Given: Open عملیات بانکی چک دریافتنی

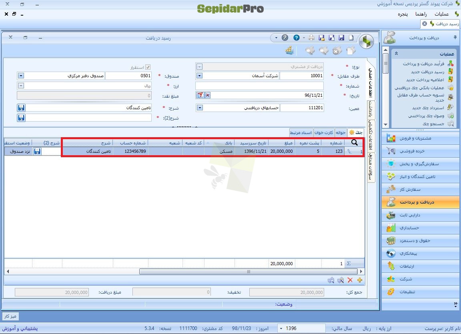Looking at the screenshot, I should (x=419, y=88).
